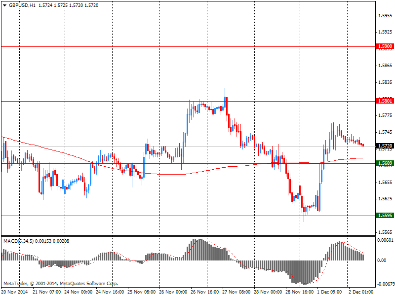
Task: Select the MACD scale value -0.00679
Action: tap(386, 284)
